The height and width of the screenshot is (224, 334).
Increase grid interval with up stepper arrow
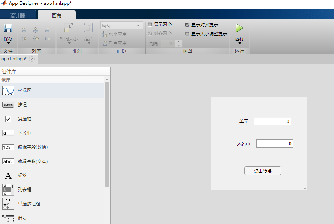coord(179,42)
